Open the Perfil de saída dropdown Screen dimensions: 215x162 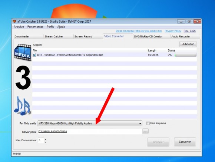(x=90, y=123)
